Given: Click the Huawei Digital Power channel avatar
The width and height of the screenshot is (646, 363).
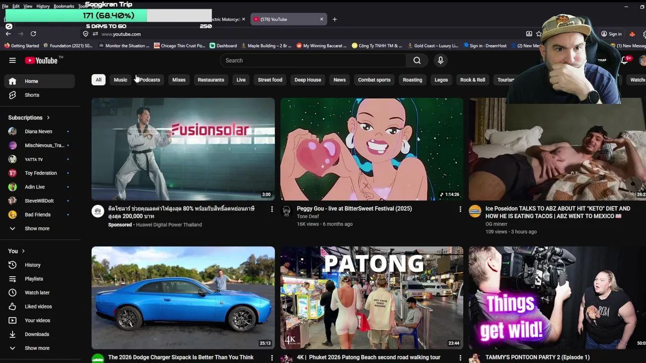Looking at the screenshot, I should click(98, 211).
